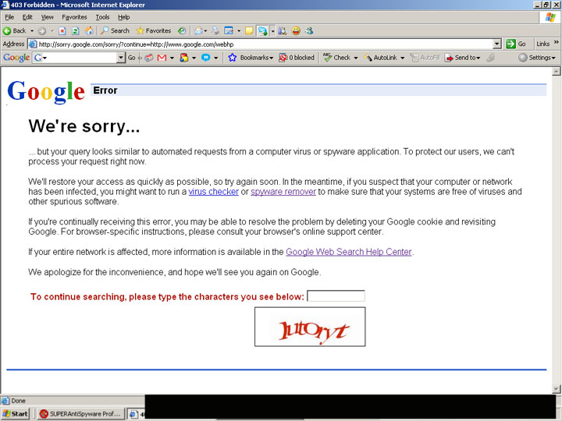Click the Google toolbar Go button

click(132, 58)
